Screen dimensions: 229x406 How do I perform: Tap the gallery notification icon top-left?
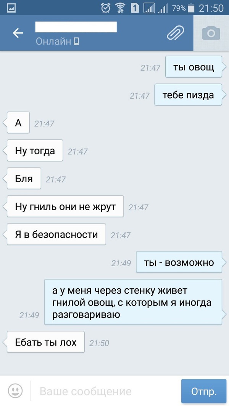point(11,8)
